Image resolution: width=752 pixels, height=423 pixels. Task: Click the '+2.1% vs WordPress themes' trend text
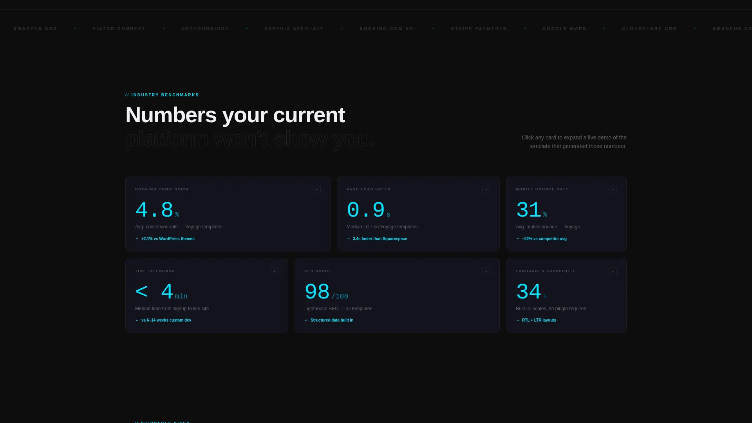(168, 239)
